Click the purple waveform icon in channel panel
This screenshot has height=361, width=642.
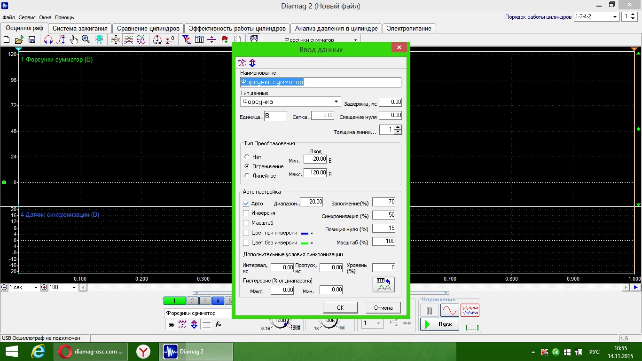coord(183,324)
